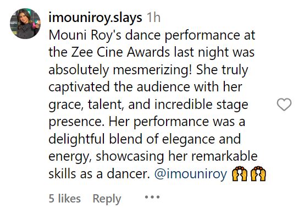Reply to this comment

[x=107, y=199]
